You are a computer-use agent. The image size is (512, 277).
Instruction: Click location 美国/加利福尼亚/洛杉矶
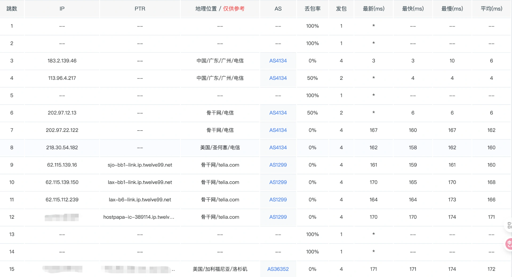pos(220,269)
